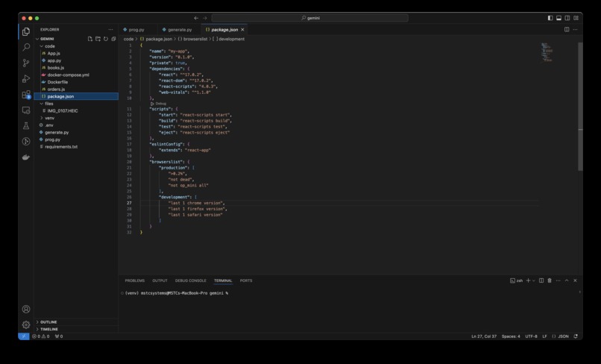Refresh the Explorer file tree
Viewport: 601px width, 364px height.
click(x=106, y=39)
